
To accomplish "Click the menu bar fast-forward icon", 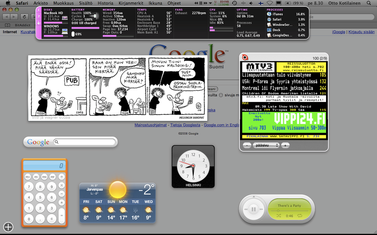I will (205, 3).
